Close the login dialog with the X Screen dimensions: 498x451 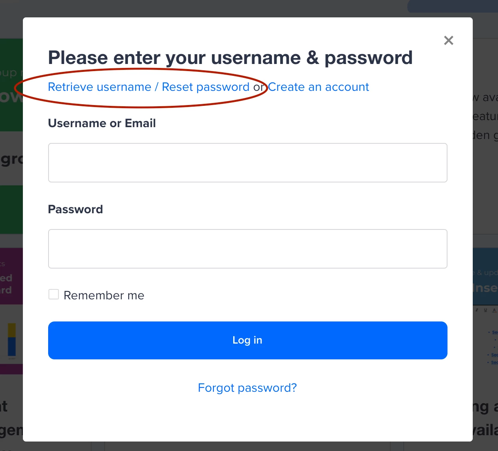click(449, 40)
